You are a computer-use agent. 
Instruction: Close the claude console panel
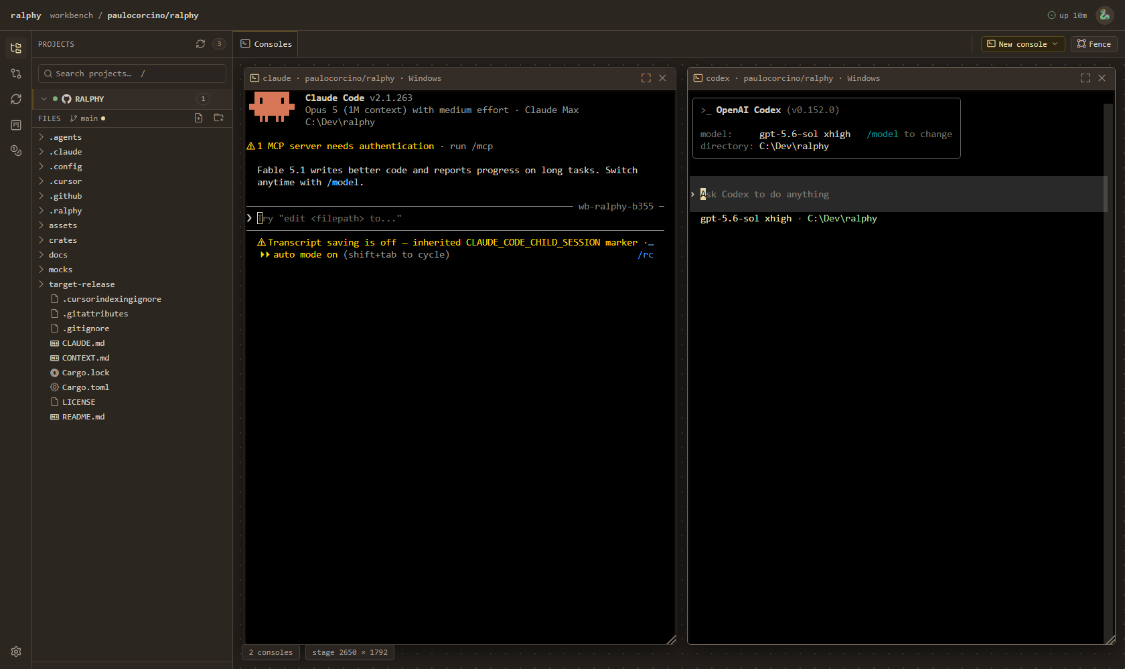662,78
